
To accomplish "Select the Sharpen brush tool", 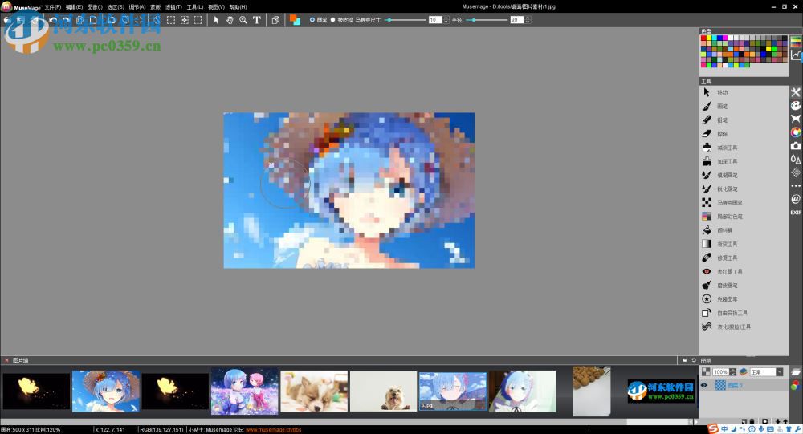I will pos(707,189).
